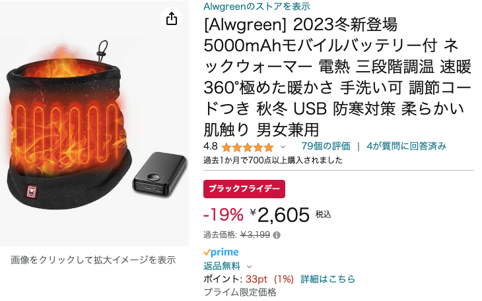The height and width of the screenshot is (301, 482).
Task: Click the 返品無料 text
Action: pos(222,266)
